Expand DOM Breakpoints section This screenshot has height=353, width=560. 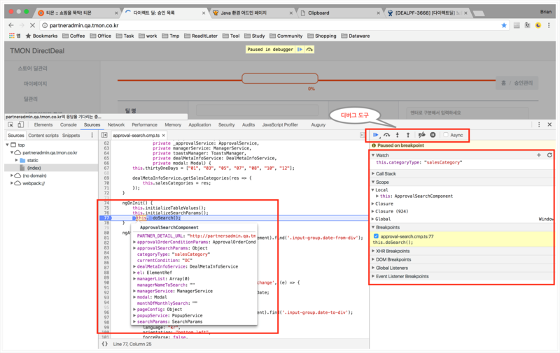[x=373, y=259]
